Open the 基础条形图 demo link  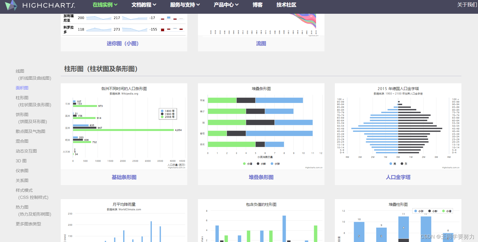click(x=124, y=177)
